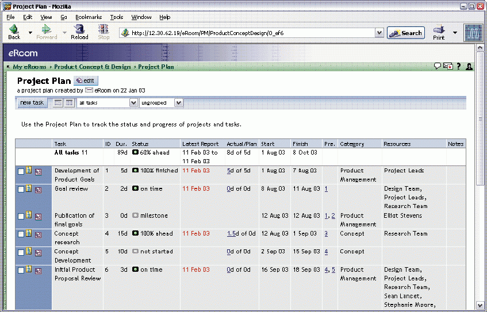Viewport: 487px width, 312px height.
Task: Tick the Concept research task checkbox
Action: [21, 234]
